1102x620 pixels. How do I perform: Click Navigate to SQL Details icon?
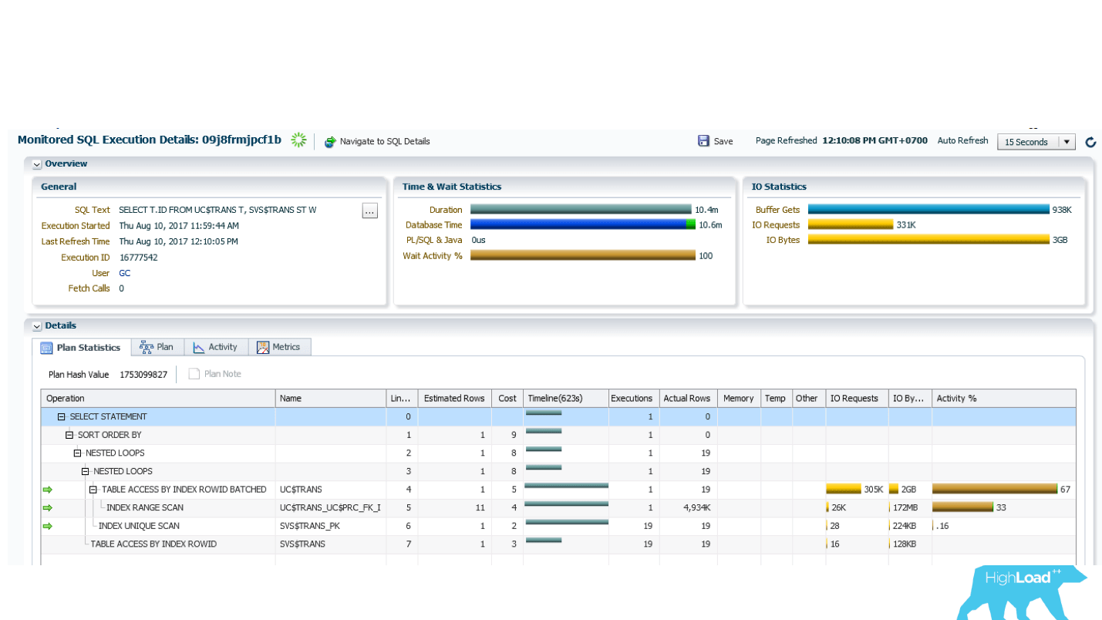pos(330,142)
